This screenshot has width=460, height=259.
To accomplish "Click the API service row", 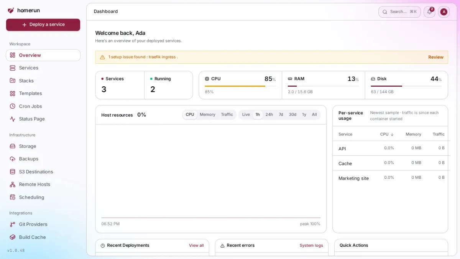I will tap(390, 148).
